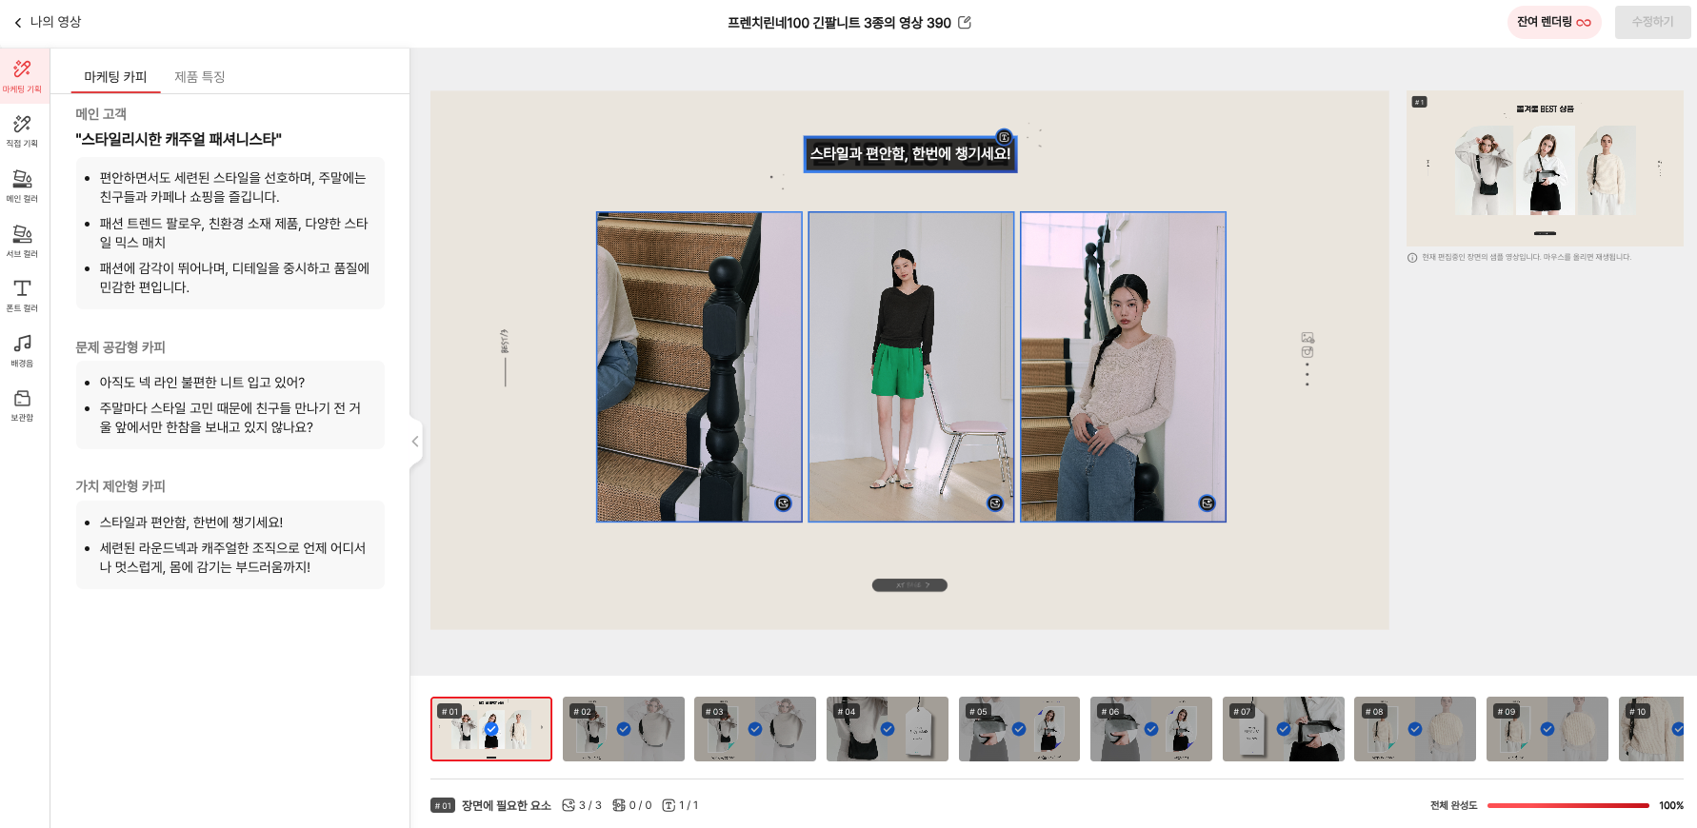Click copy line starting 세련된 라운드넥과 캐주얼한

(232, 558)
